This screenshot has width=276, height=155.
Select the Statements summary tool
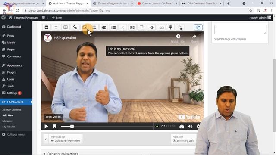94,28
